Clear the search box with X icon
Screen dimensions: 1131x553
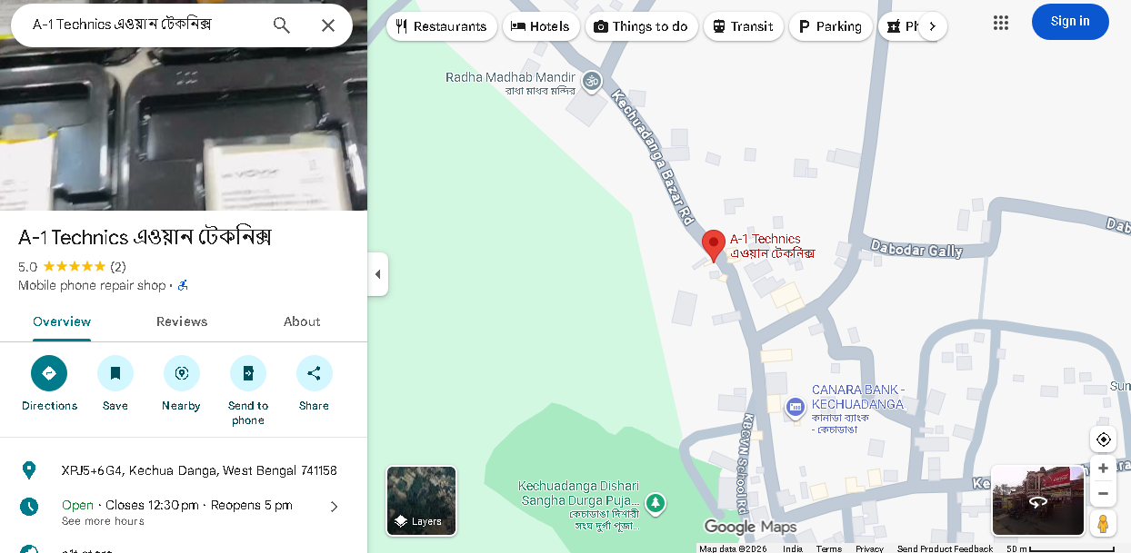pos(328,25)
